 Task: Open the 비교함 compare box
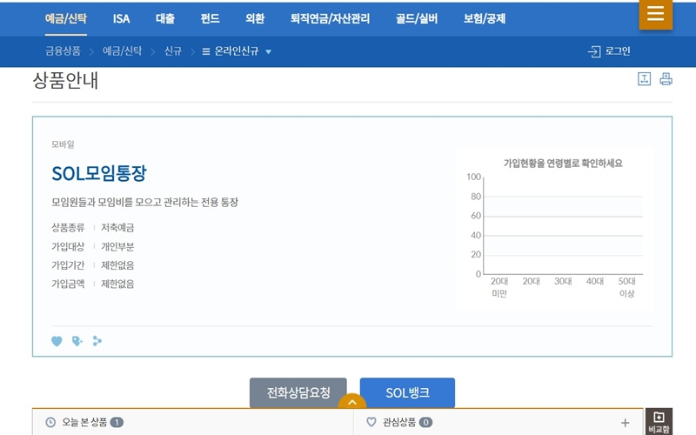point(659,421)
